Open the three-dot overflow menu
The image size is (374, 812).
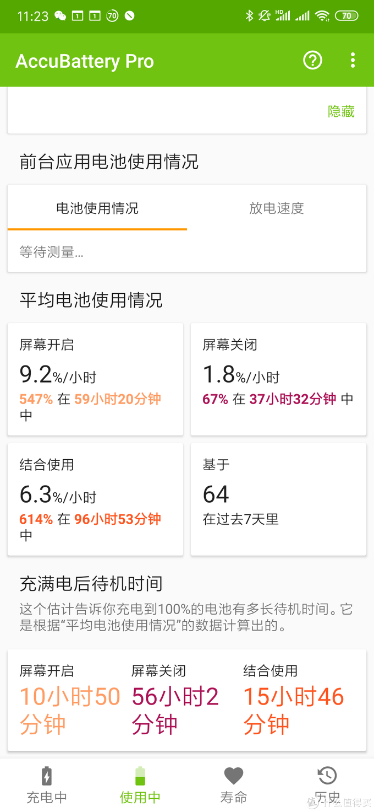[353, 61]
